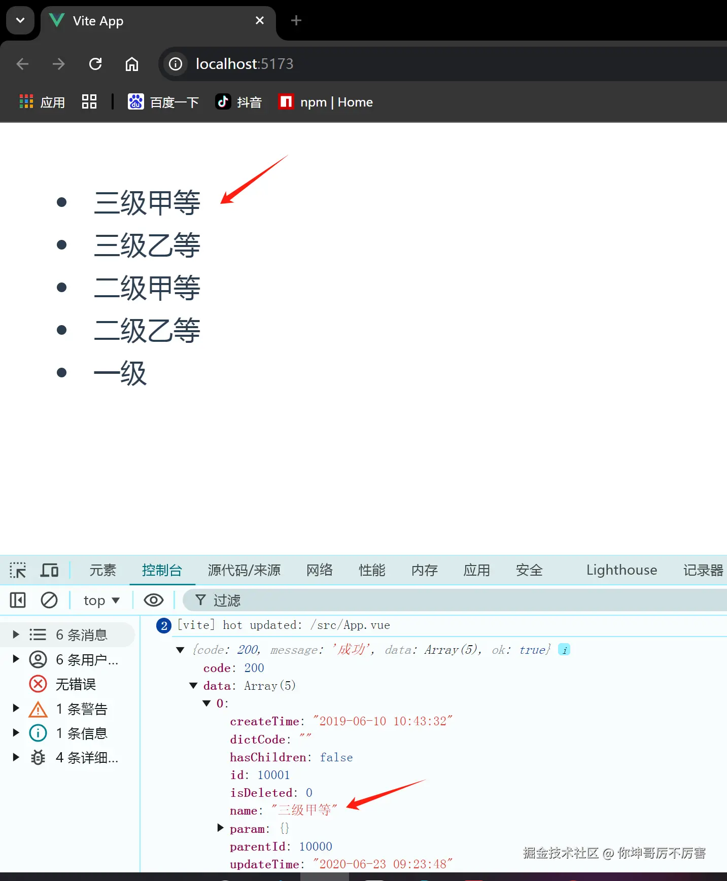The height and width of the screenshot is (881, 727).
Task: Switch to the 内存 tab
Action: (x=425, y=570)
